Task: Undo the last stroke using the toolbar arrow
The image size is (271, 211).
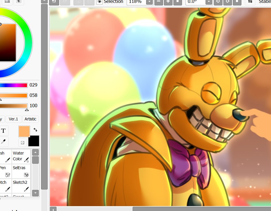Action: click(54, 2)
